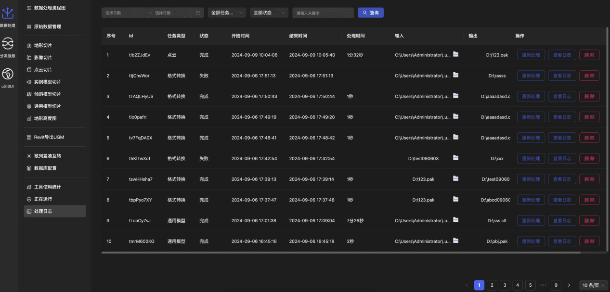The width and height of the screenshot is (610, 292).
Task: Expand the 全部任务 type dropdown
Action: (227, 13)
